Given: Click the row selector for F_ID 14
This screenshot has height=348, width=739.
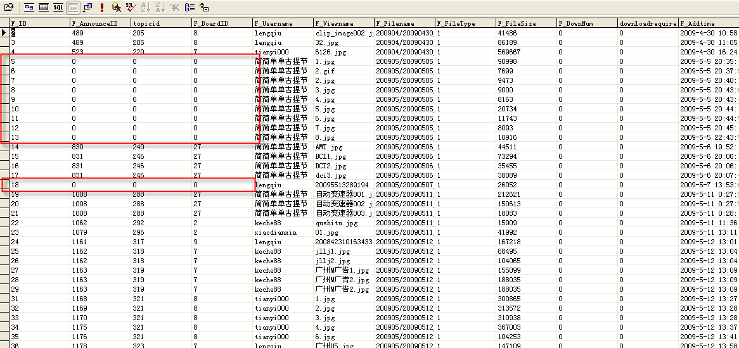Looking at the screenshot, I should [4, 147].
